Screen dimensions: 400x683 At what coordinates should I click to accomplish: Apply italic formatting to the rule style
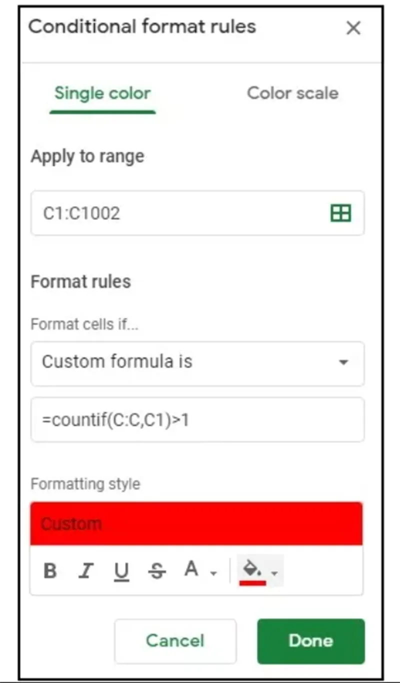(x=85, y=570)
